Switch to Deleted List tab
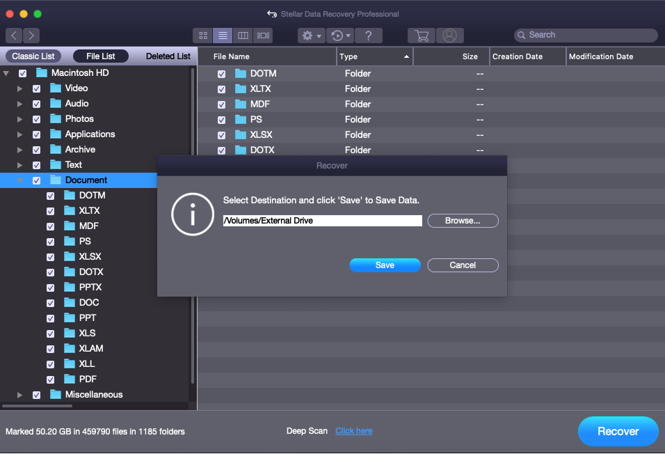Screen dimensions: 665x454 point(168,56)
